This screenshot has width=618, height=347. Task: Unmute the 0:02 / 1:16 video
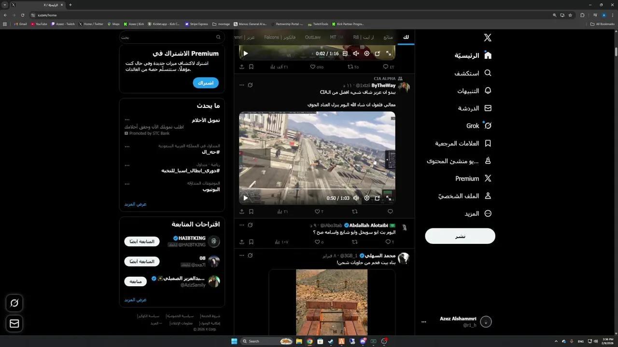pos(356,53)
